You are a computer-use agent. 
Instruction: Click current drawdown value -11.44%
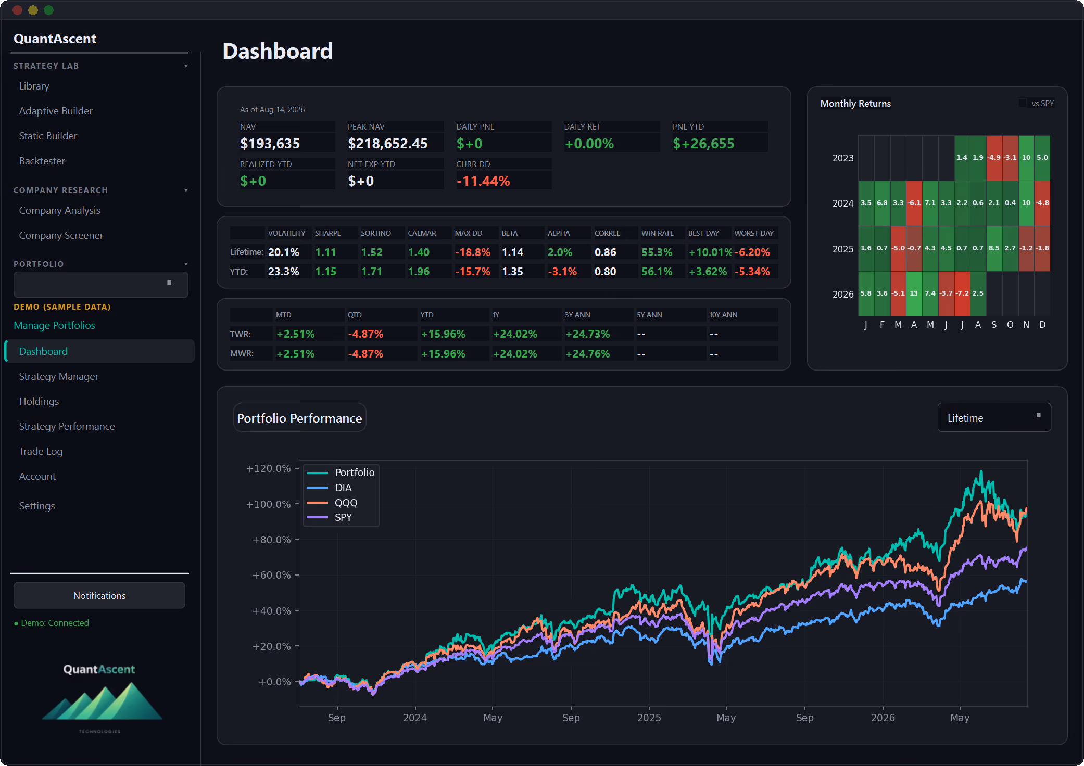coord(483,181)
